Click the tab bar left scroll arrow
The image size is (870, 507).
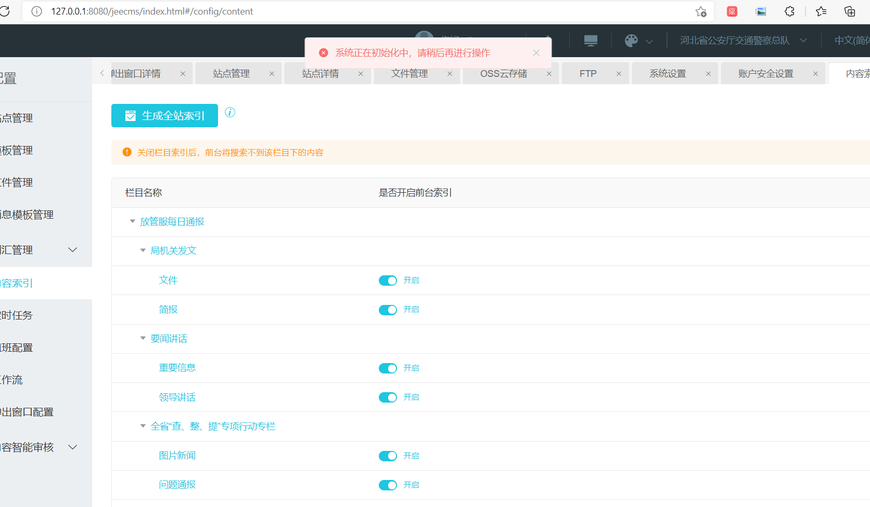(102, 73)
